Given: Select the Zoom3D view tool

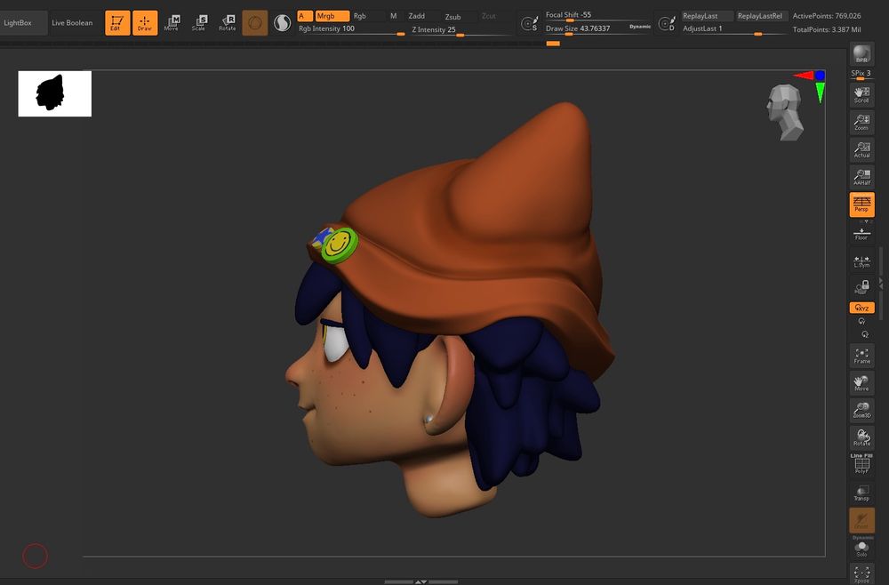Looking at the screenshot, I should click(x=861, y=410).
